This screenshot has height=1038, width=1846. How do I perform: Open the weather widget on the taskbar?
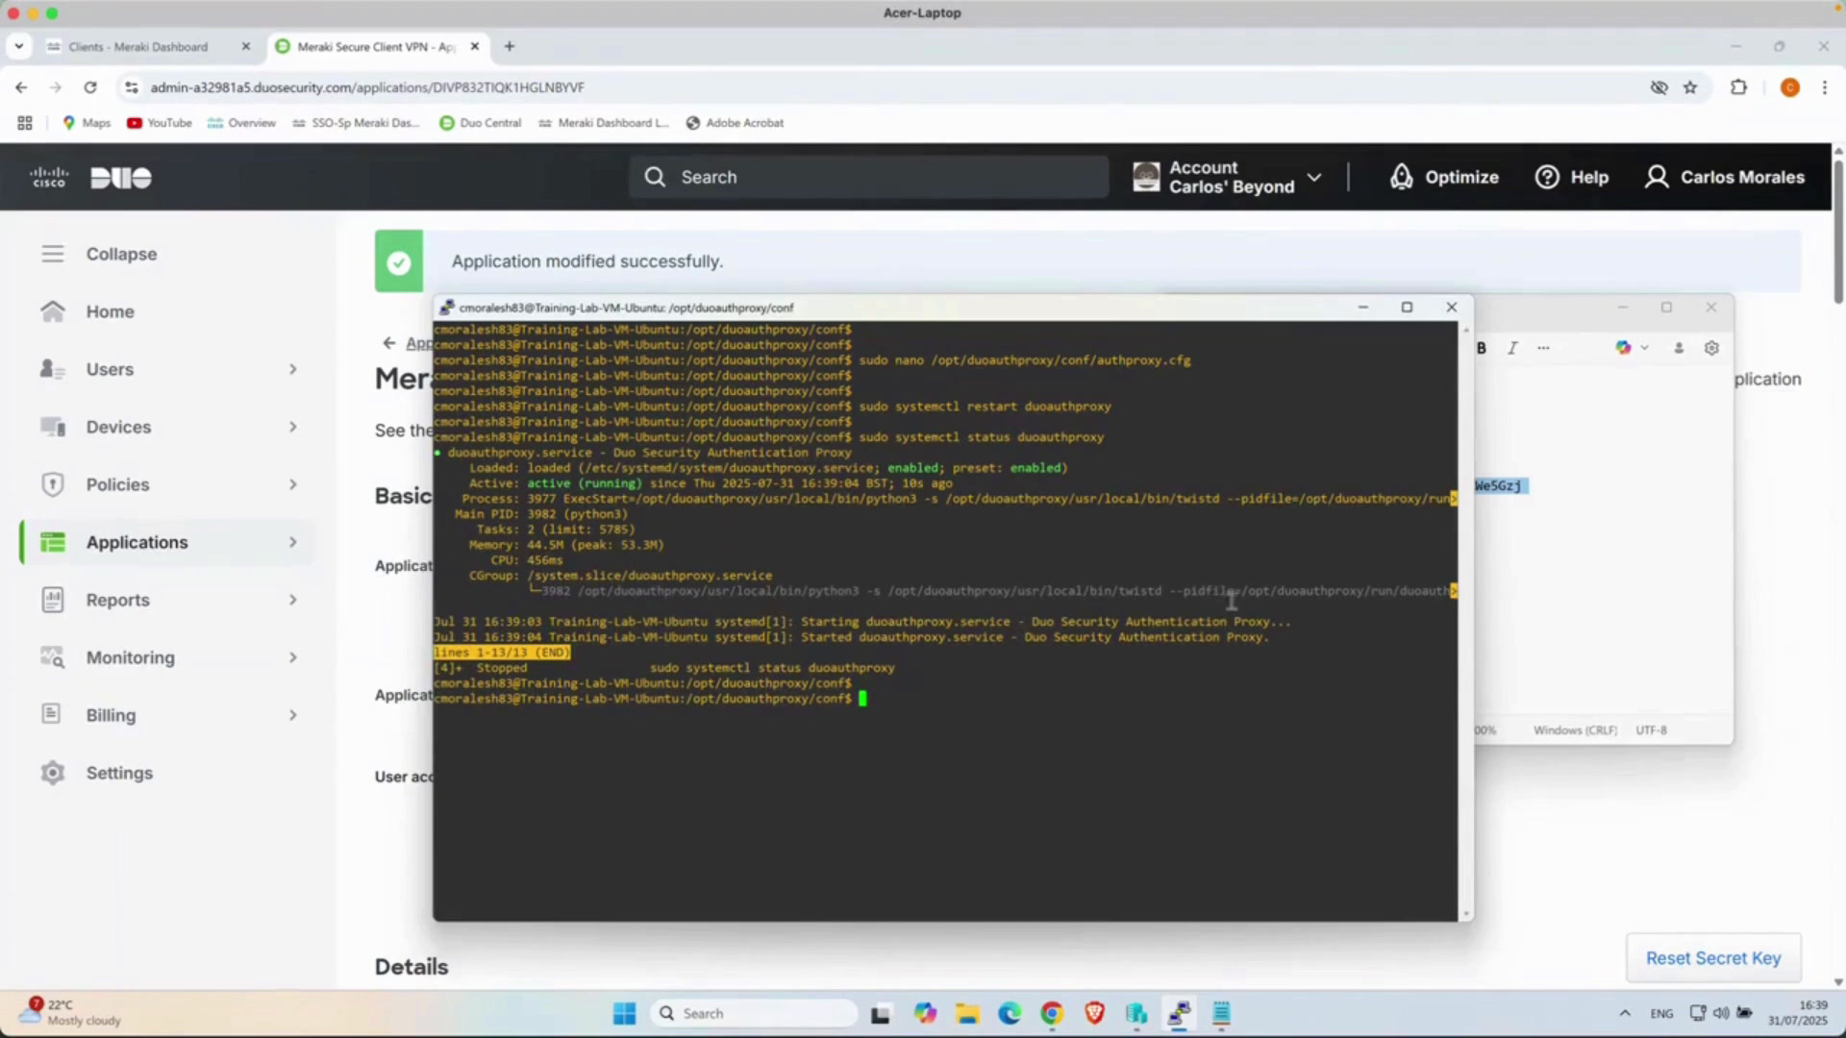click(x=72, y=1012)
